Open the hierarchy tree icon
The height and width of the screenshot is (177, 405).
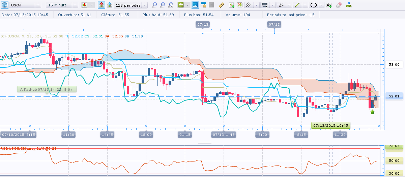pyautogui.click(x=349, y=5)
